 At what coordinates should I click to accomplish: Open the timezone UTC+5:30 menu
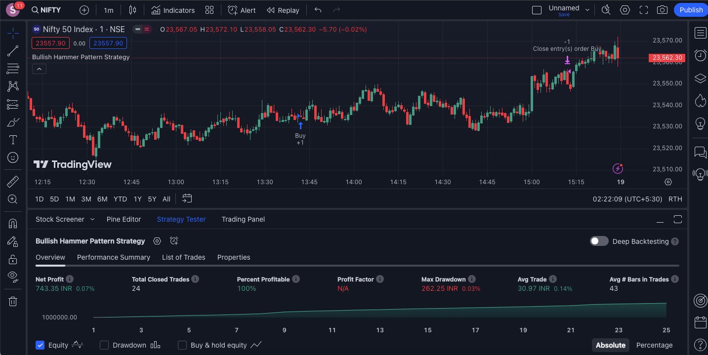pyautogui.click(x=627, y=199)
